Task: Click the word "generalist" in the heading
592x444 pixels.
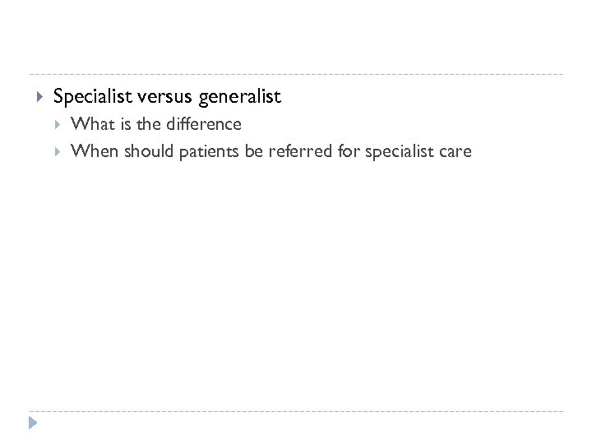Action: (x=238, y=98)
